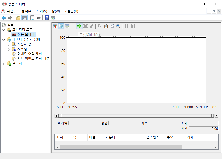Expand the 사용자 정의 node
Image resolution: width=222 pixels, height=159 pixels.
pos(9,45)
